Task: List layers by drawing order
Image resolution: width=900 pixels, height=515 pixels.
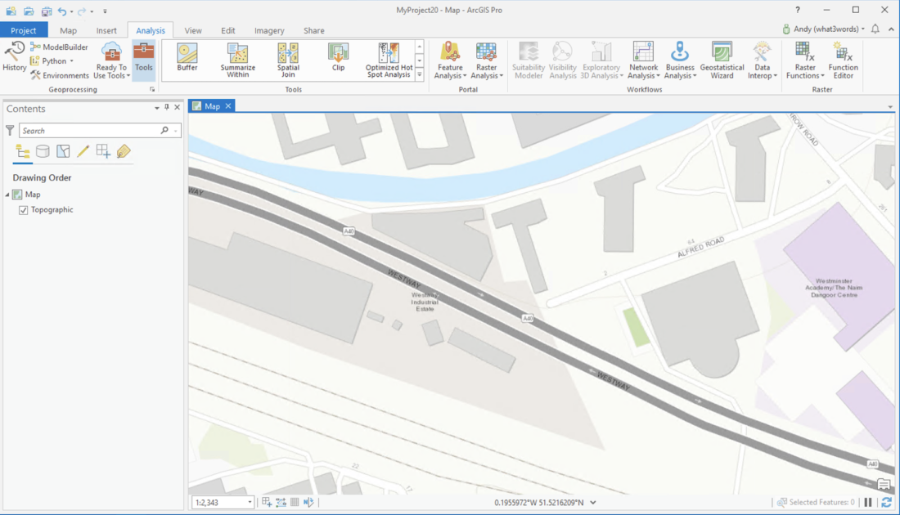Action: 23,151
